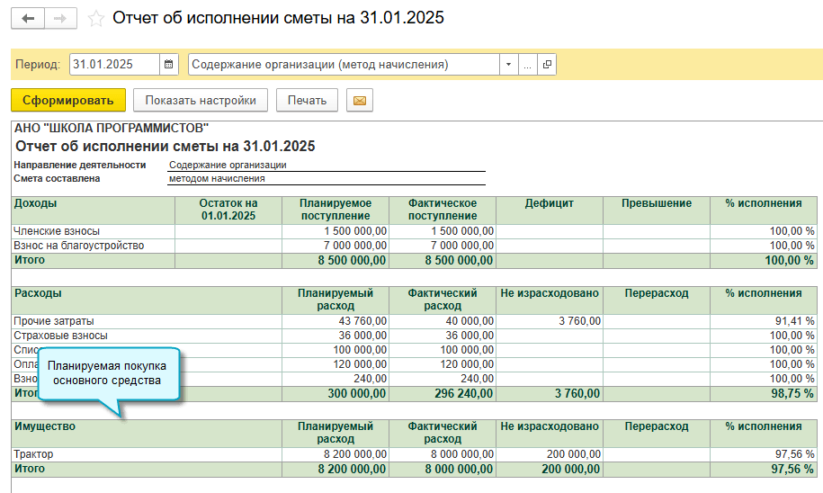The height and width of the screenshot is (493, 823).
Task: Click the методом начисления value
Action: (x=217, y=178)
